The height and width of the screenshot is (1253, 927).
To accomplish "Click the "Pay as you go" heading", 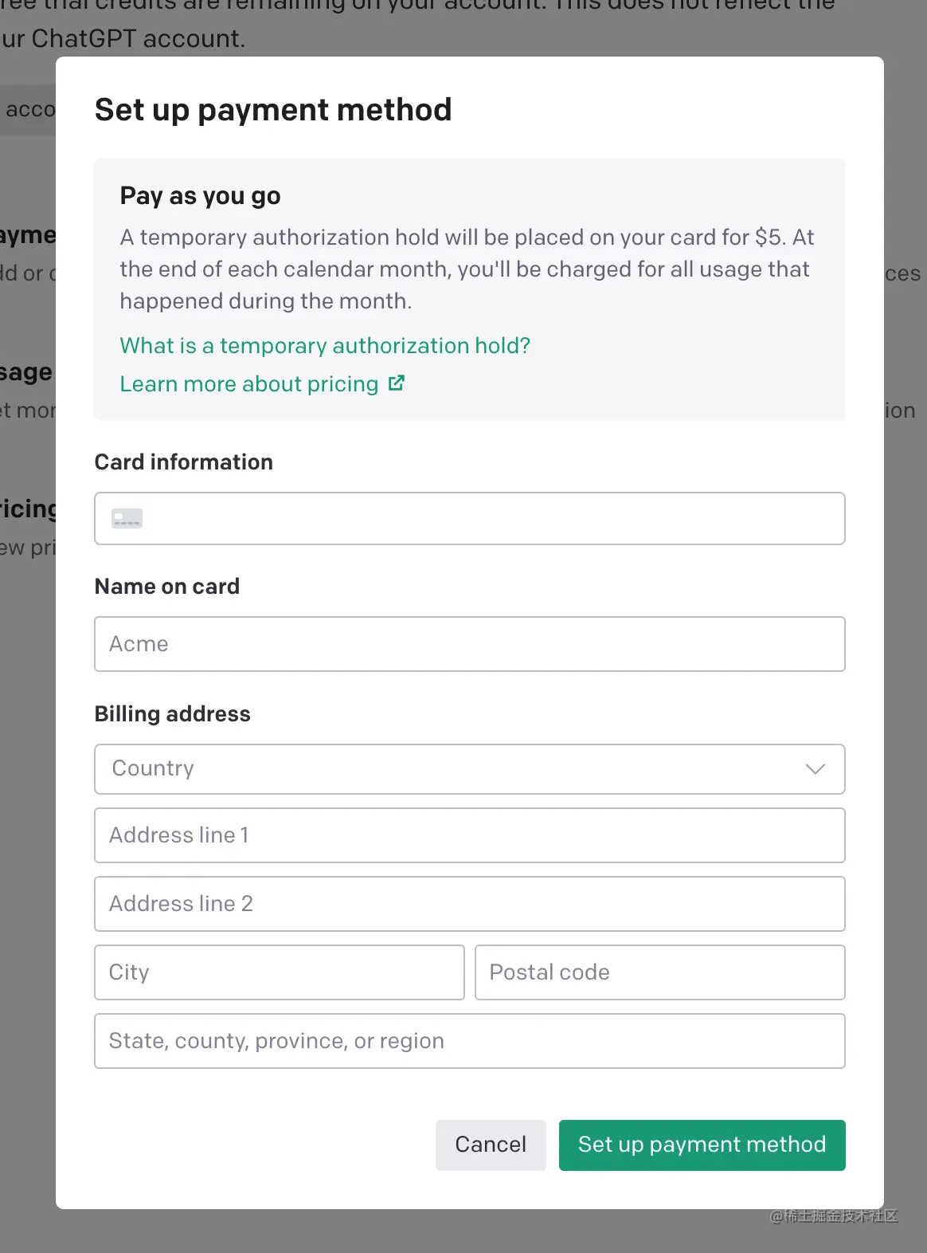I will click(200, 196).
